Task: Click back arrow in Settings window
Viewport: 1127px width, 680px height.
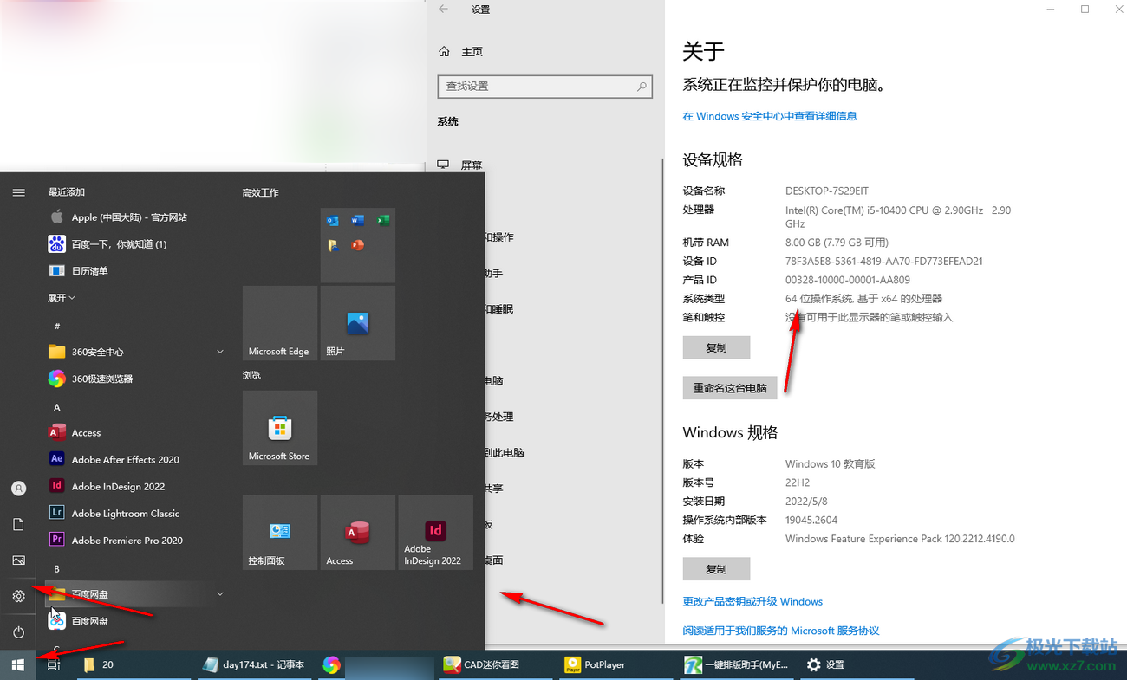Action: point(444,10)
